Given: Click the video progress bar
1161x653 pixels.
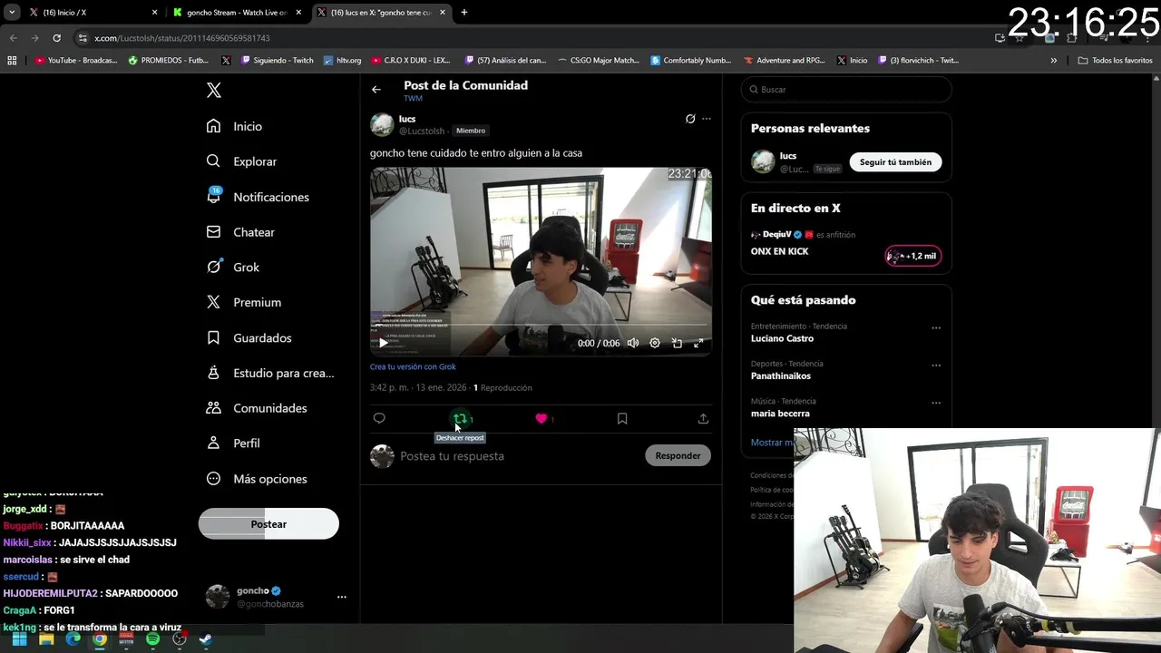Looking at the screenshot, I should [541, 325].
